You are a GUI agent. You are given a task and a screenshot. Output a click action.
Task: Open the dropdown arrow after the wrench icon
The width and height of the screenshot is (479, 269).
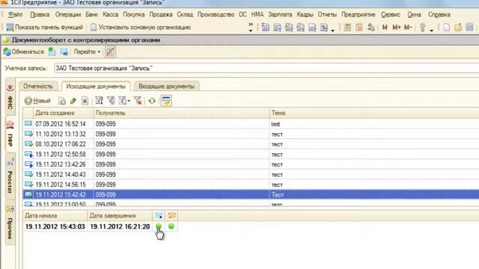431,30
